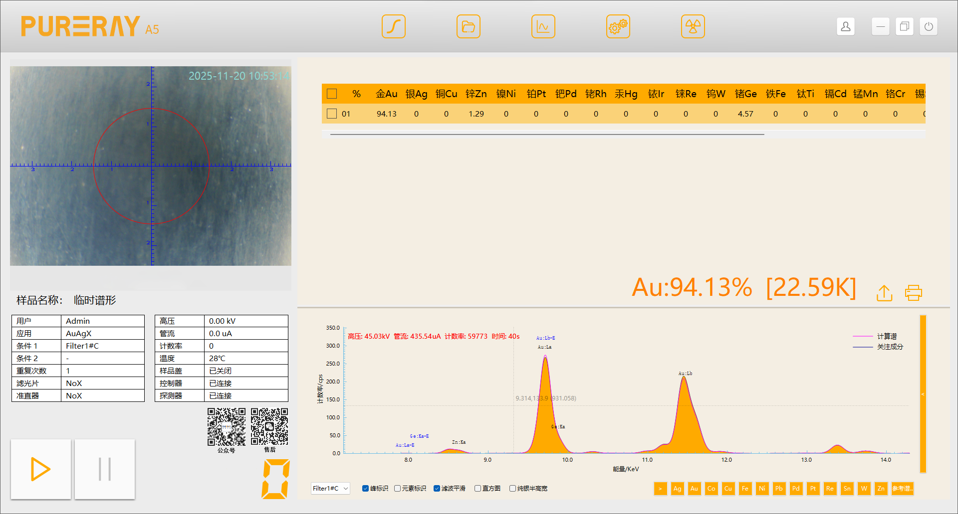
Task: Enable the 直方图 histogram checkbox
Action: click(478, 489)
